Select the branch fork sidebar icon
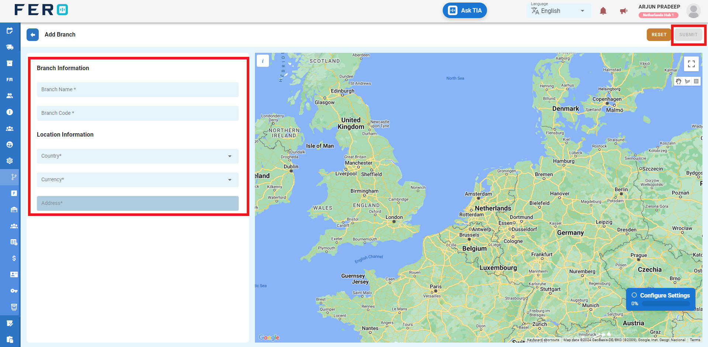Image resolution: width=708 pixels, height=347 pixels. (14, 177)
